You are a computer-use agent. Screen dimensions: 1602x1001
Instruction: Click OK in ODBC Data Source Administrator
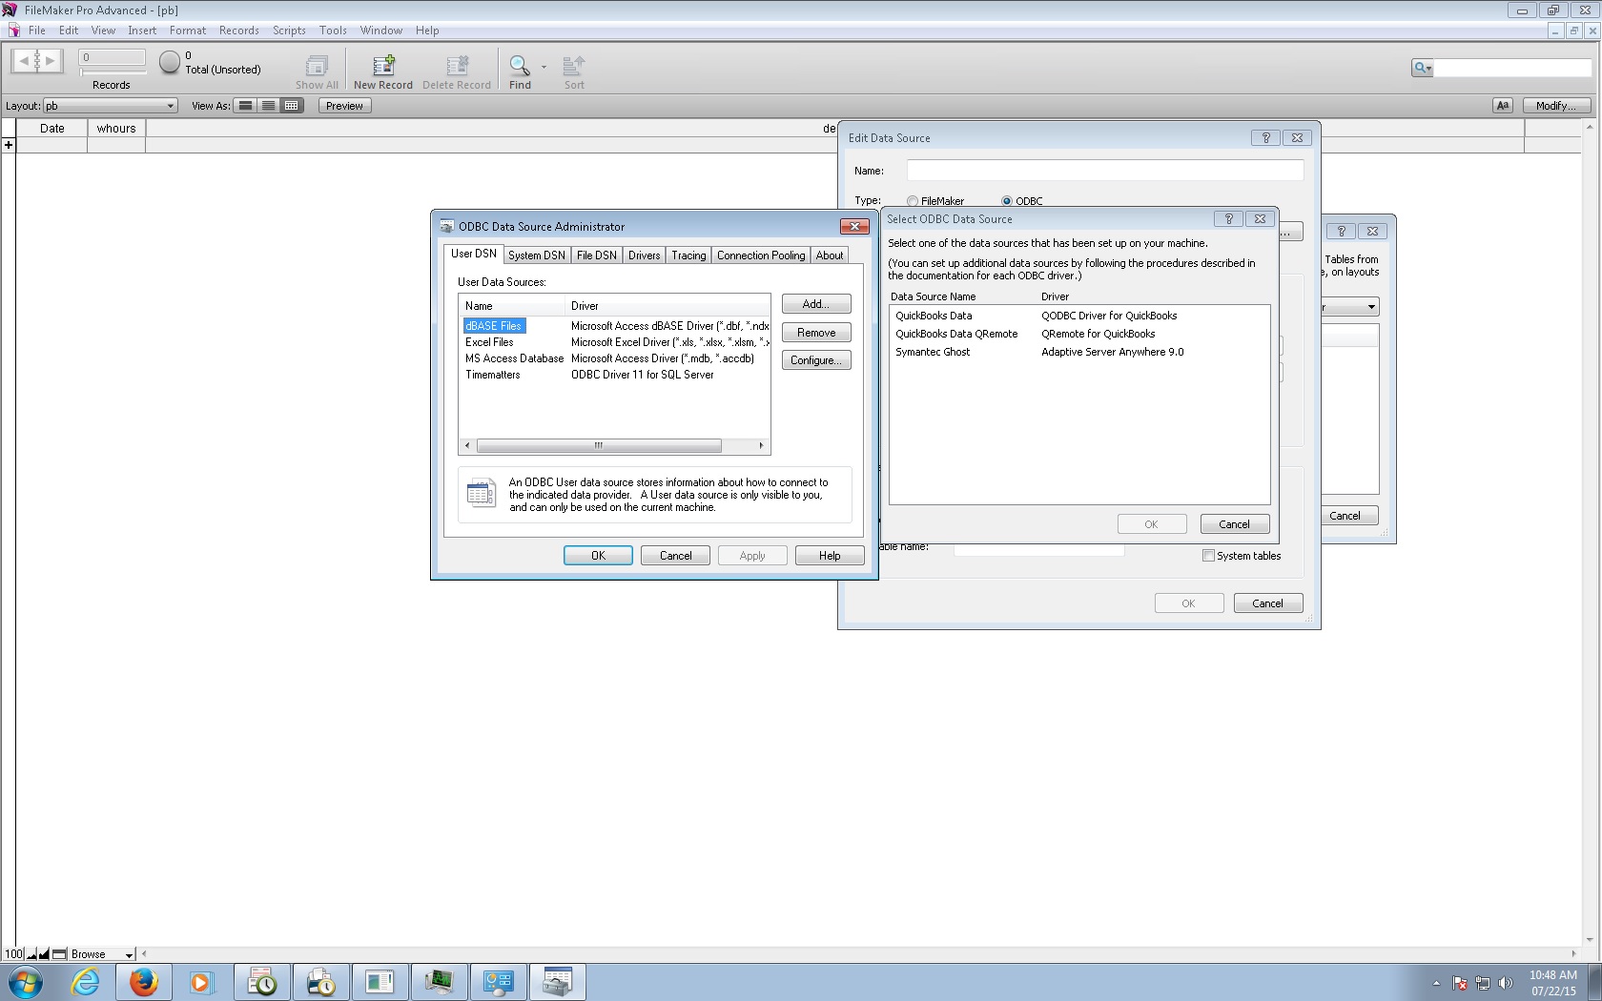(598, 556)
